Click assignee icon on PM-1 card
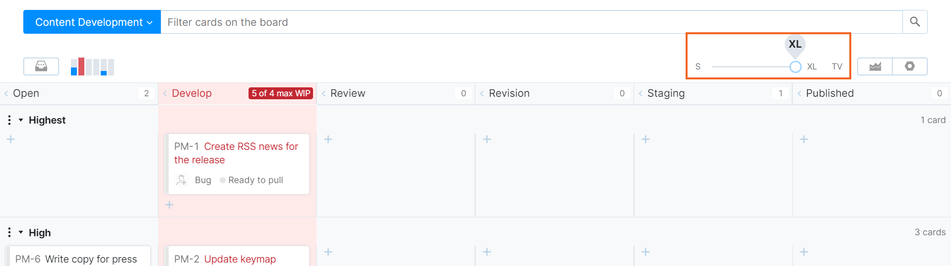 (x=182, y=180)
